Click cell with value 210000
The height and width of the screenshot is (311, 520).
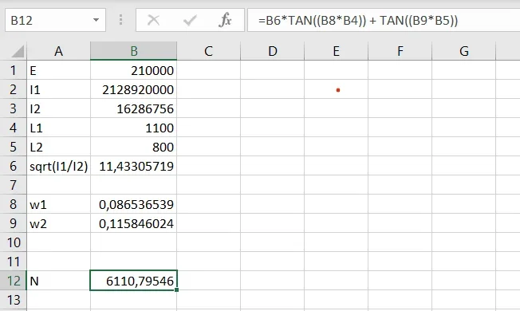coord(134,70)
